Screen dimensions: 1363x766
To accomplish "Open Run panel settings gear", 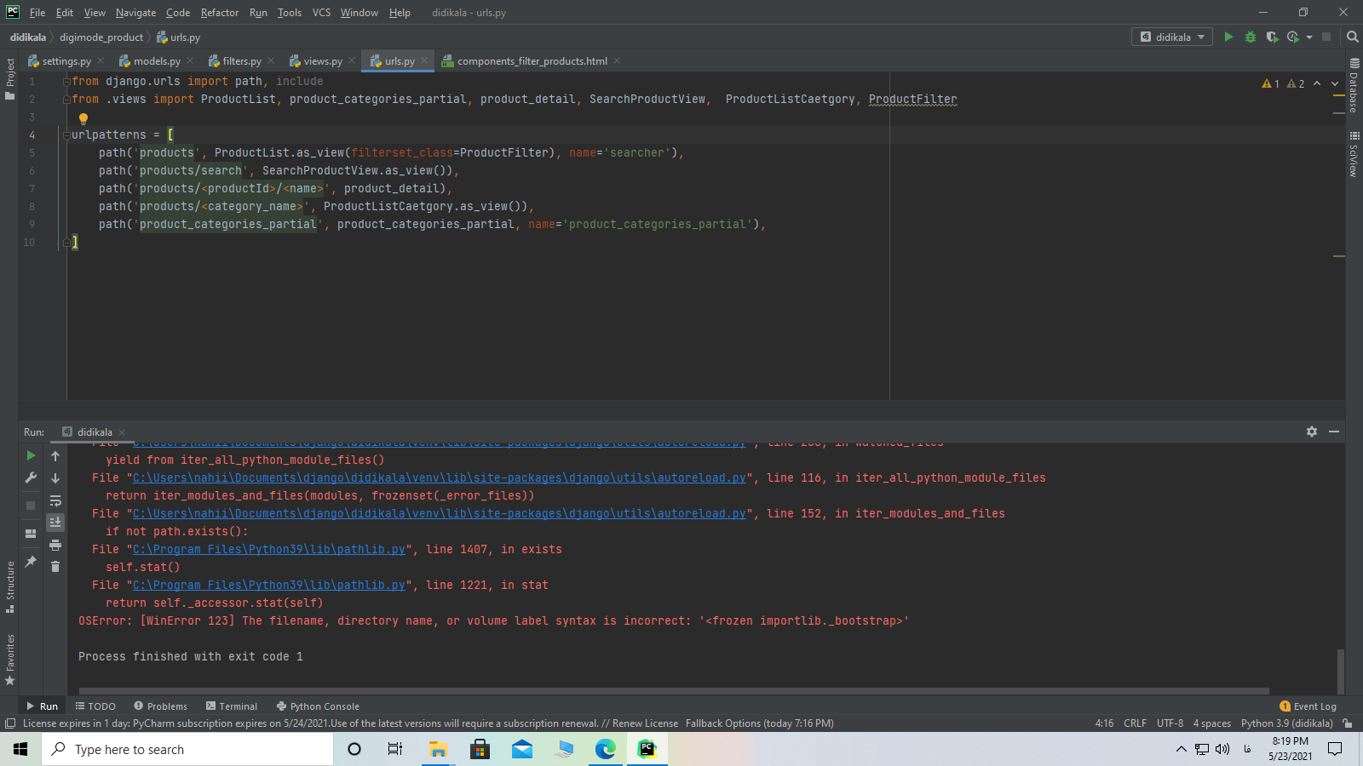I will coord(1312,432).
